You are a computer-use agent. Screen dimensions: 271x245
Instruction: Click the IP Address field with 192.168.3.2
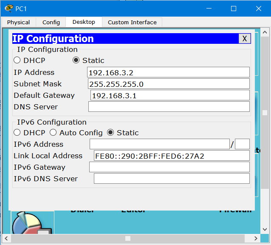168,72
